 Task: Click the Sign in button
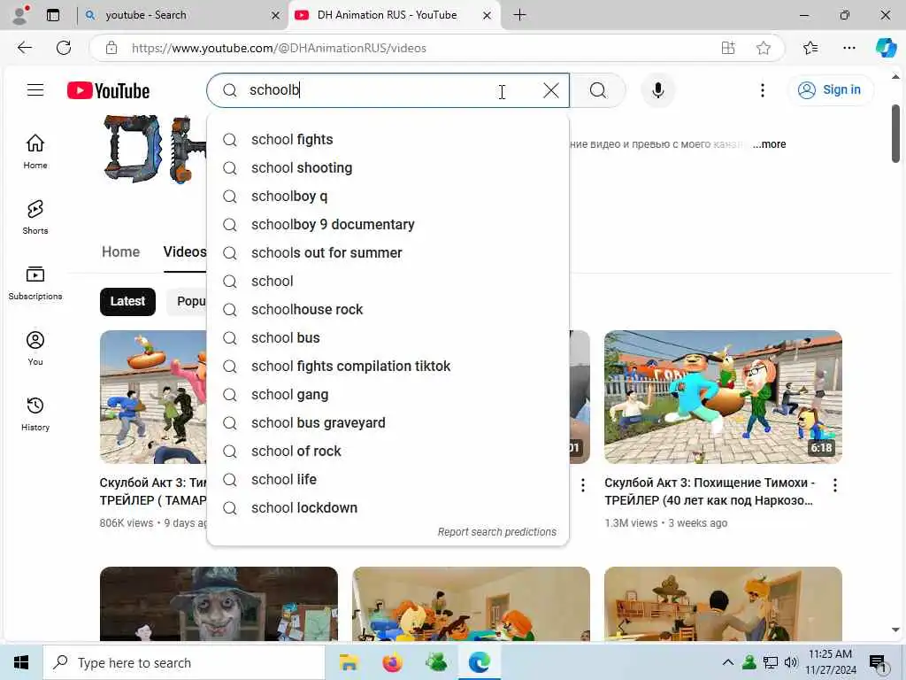point(830,90)
